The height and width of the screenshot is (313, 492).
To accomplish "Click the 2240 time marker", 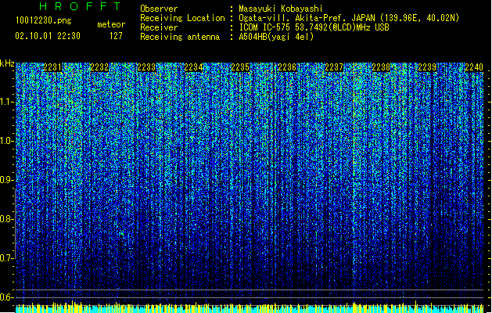I will pyautogui.click(x=474, y=67).
